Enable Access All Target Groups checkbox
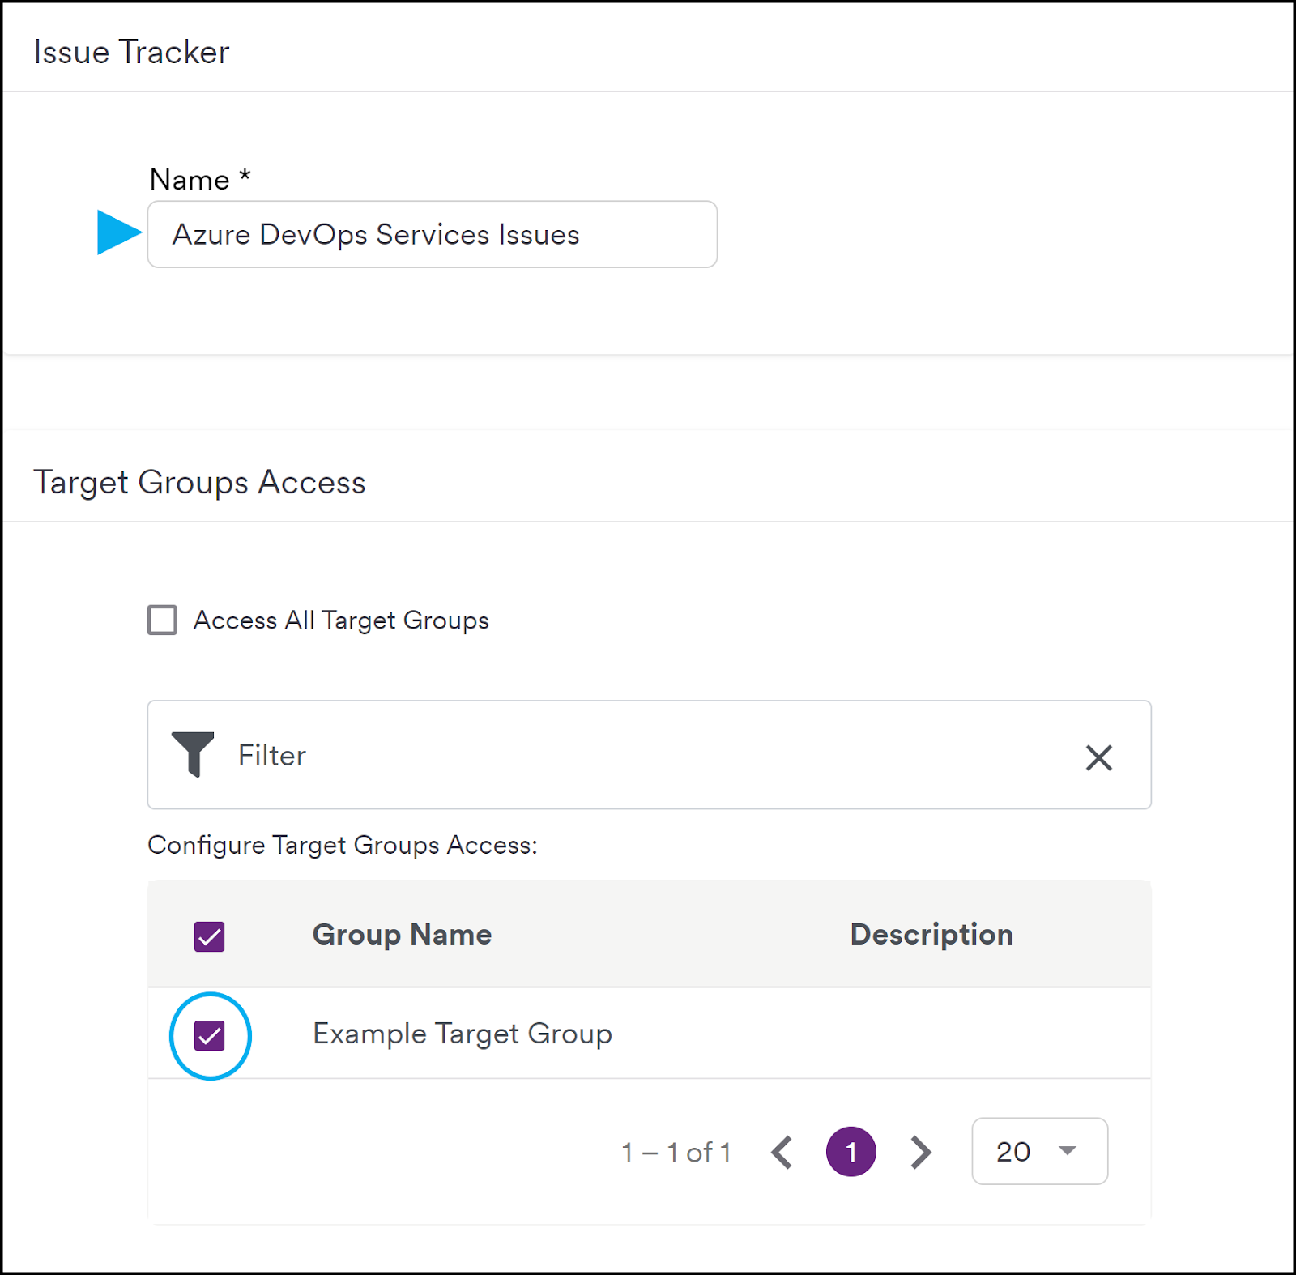This screenshot has height=1275, width=1296. pyautogui.click(x=162, y=620)
